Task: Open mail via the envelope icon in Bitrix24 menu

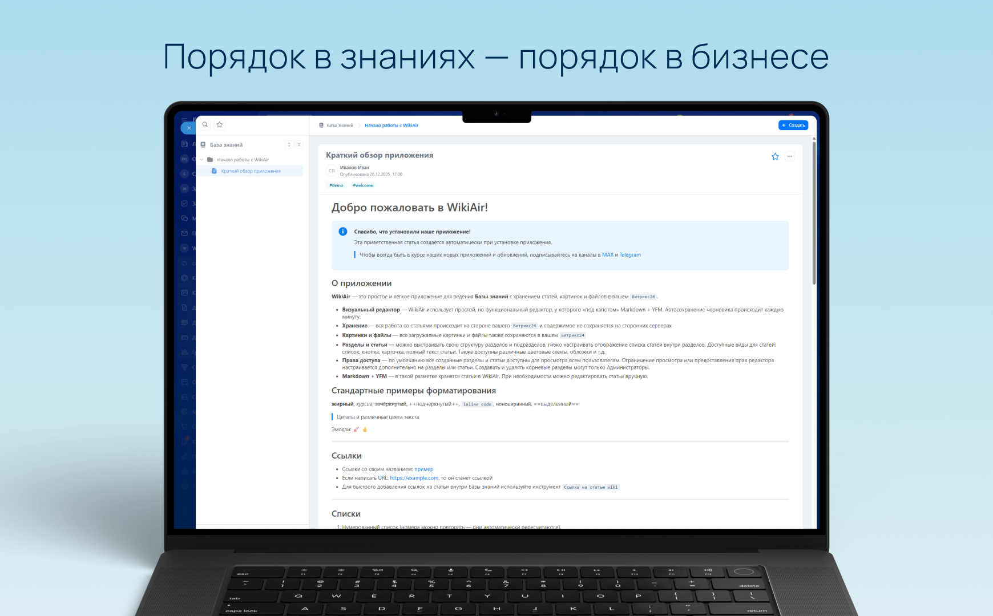Action: 184,233
